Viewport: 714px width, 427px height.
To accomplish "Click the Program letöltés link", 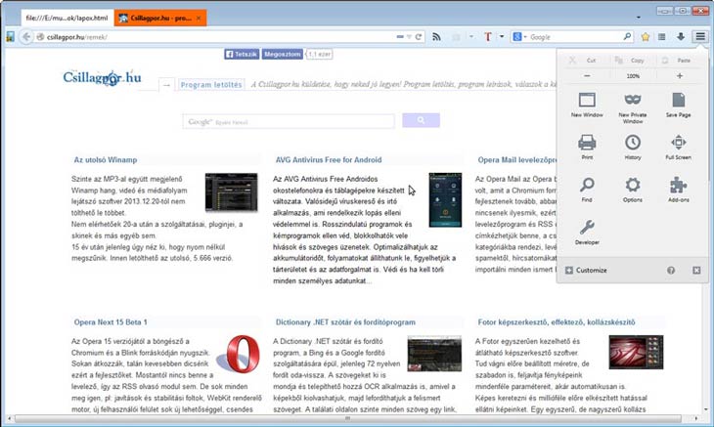I will (x=211, y=85).
